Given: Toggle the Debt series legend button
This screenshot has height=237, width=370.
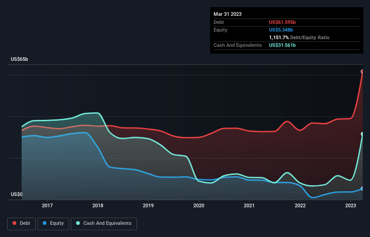Looking at the screenshot, I should (x=22, y=223).
